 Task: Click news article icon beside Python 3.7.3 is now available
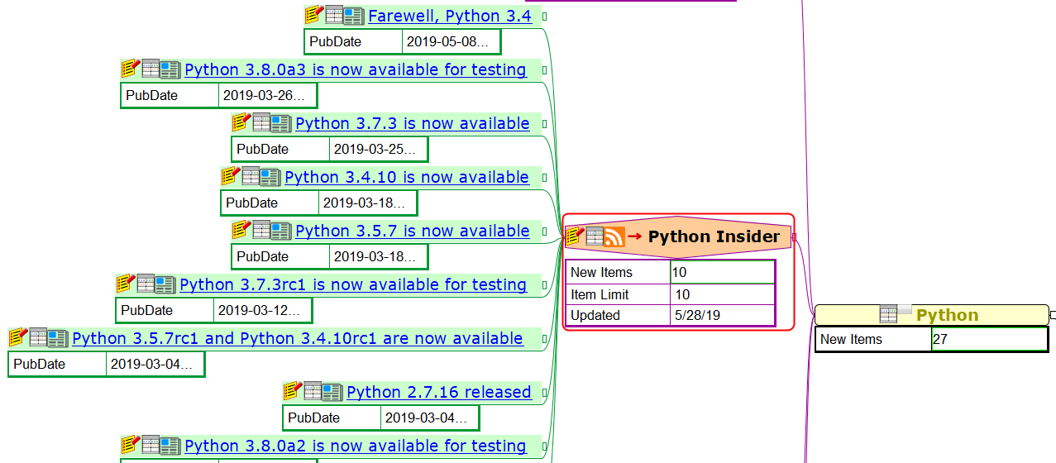click(281, 122)
